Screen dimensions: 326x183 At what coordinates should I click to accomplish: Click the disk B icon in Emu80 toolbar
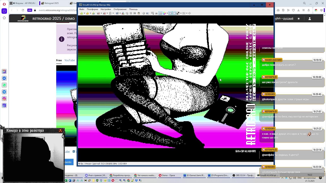[x=104, y=13]
